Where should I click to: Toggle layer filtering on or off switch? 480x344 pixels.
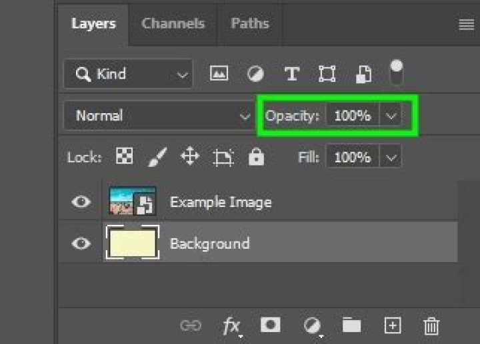397,72
